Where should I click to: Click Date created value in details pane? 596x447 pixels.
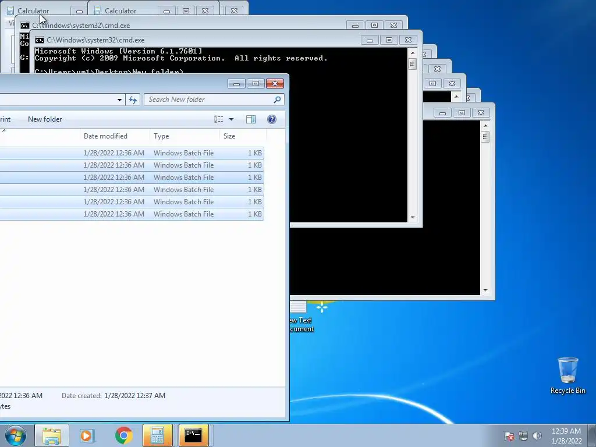(134, 396)
